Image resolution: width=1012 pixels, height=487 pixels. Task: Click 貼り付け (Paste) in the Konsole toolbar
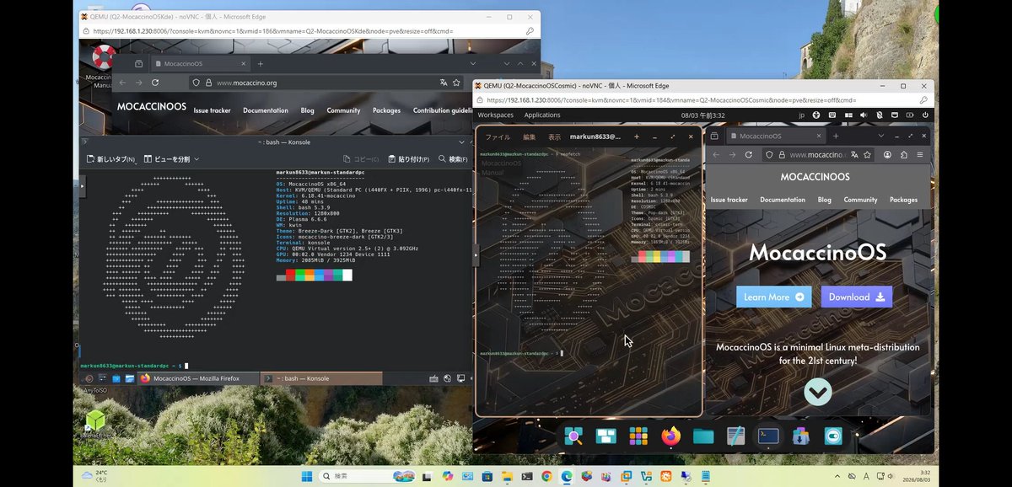coord(409,158)
